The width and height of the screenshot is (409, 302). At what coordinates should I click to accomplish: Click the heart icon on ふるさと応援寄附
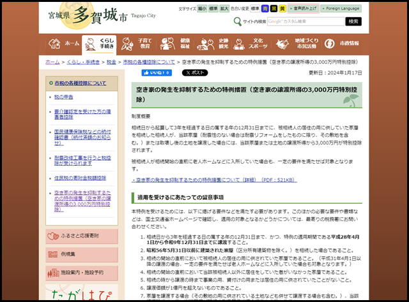point(53,236)
